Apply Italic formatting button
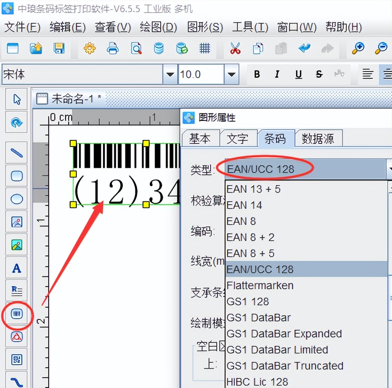 tap(277, 74)
